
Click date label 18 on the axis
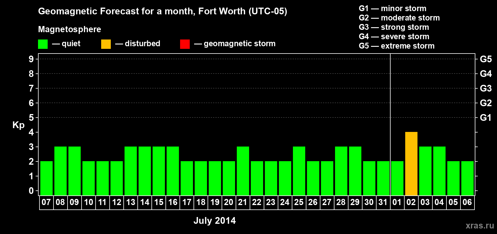pos(201,202)
